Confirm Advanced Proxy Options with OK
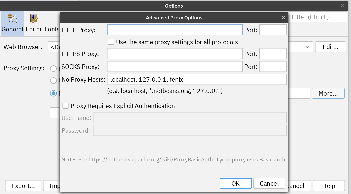The height and width of the screenshot is (194, 351). (x=236, y=183)
